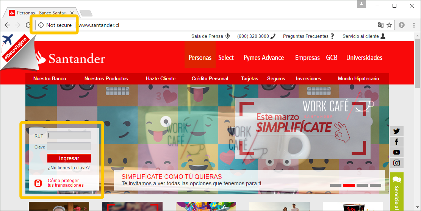Click the page vertical scrollbar thumb
Viewport: 421px width, 211px height.
[417, 63]
